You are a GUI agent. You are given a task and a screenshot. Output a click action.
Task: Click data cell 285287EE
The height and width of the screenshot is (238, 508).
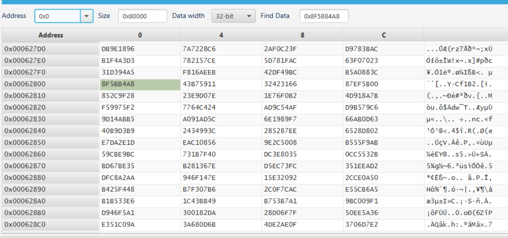point(302,131)
